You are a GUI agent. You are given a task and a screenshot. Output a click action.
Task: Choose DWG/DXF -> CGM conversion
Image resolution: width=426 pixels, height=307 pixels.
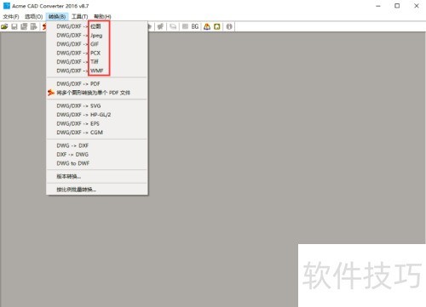[x=97, y=133]
